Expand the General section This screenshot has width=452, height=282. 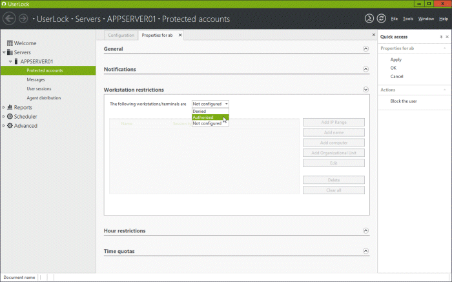[365, 48]
